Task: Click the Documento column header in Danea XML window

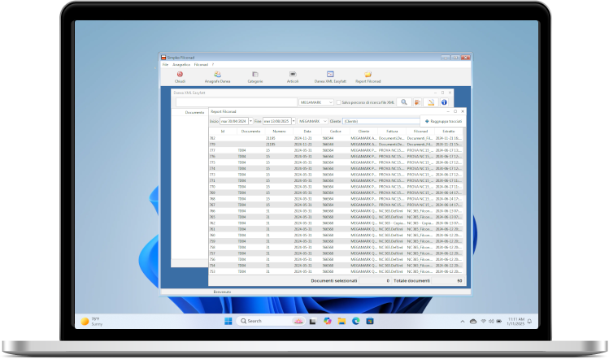Action: pyautogui.click(x=194, y=113)
